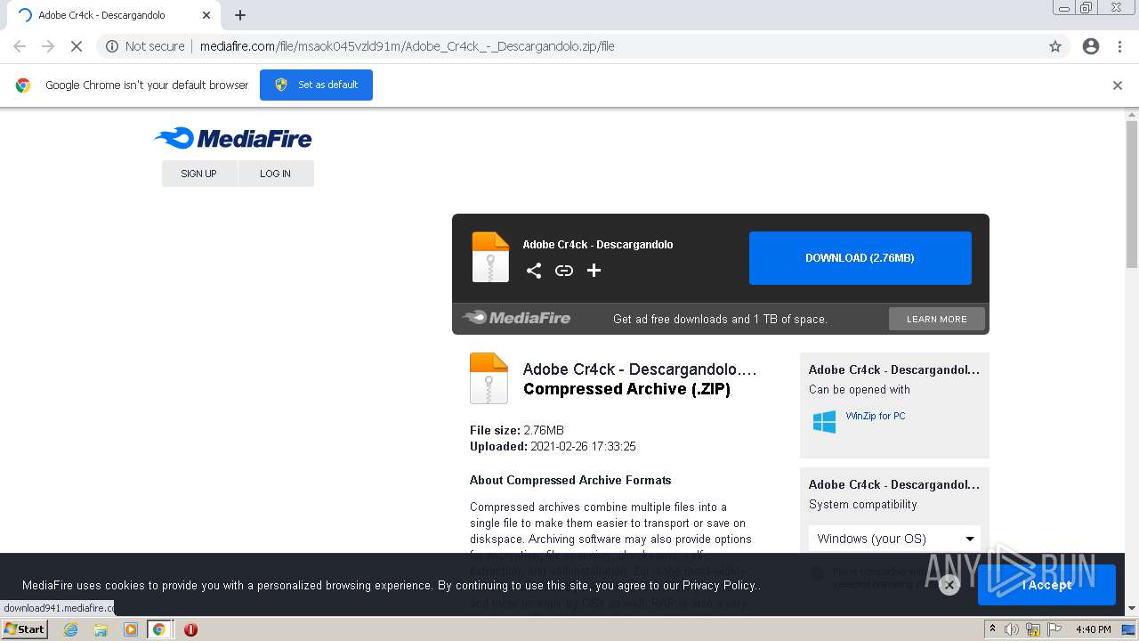Open the Start menu
1139x641 pixels.
pyautogui.click(x=25, y=629)
